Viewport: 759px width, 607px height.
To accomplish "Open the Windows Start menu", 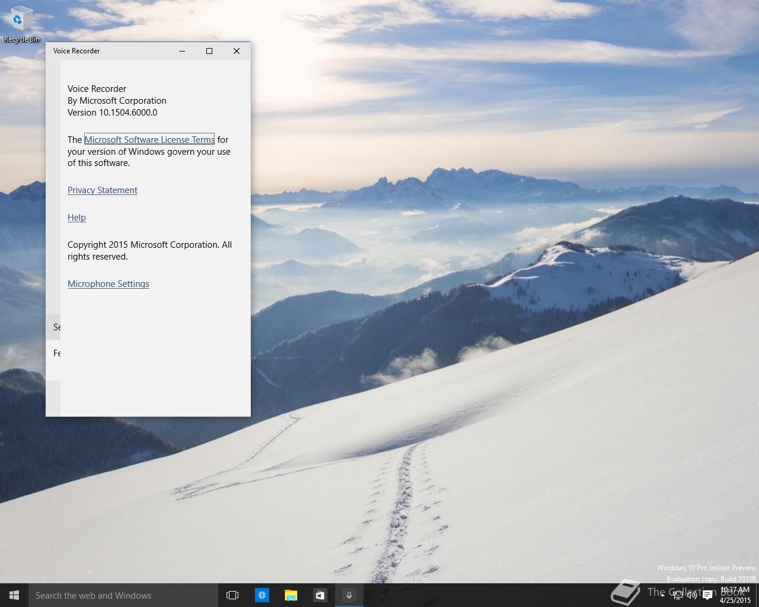I will (x=14, y=595).
